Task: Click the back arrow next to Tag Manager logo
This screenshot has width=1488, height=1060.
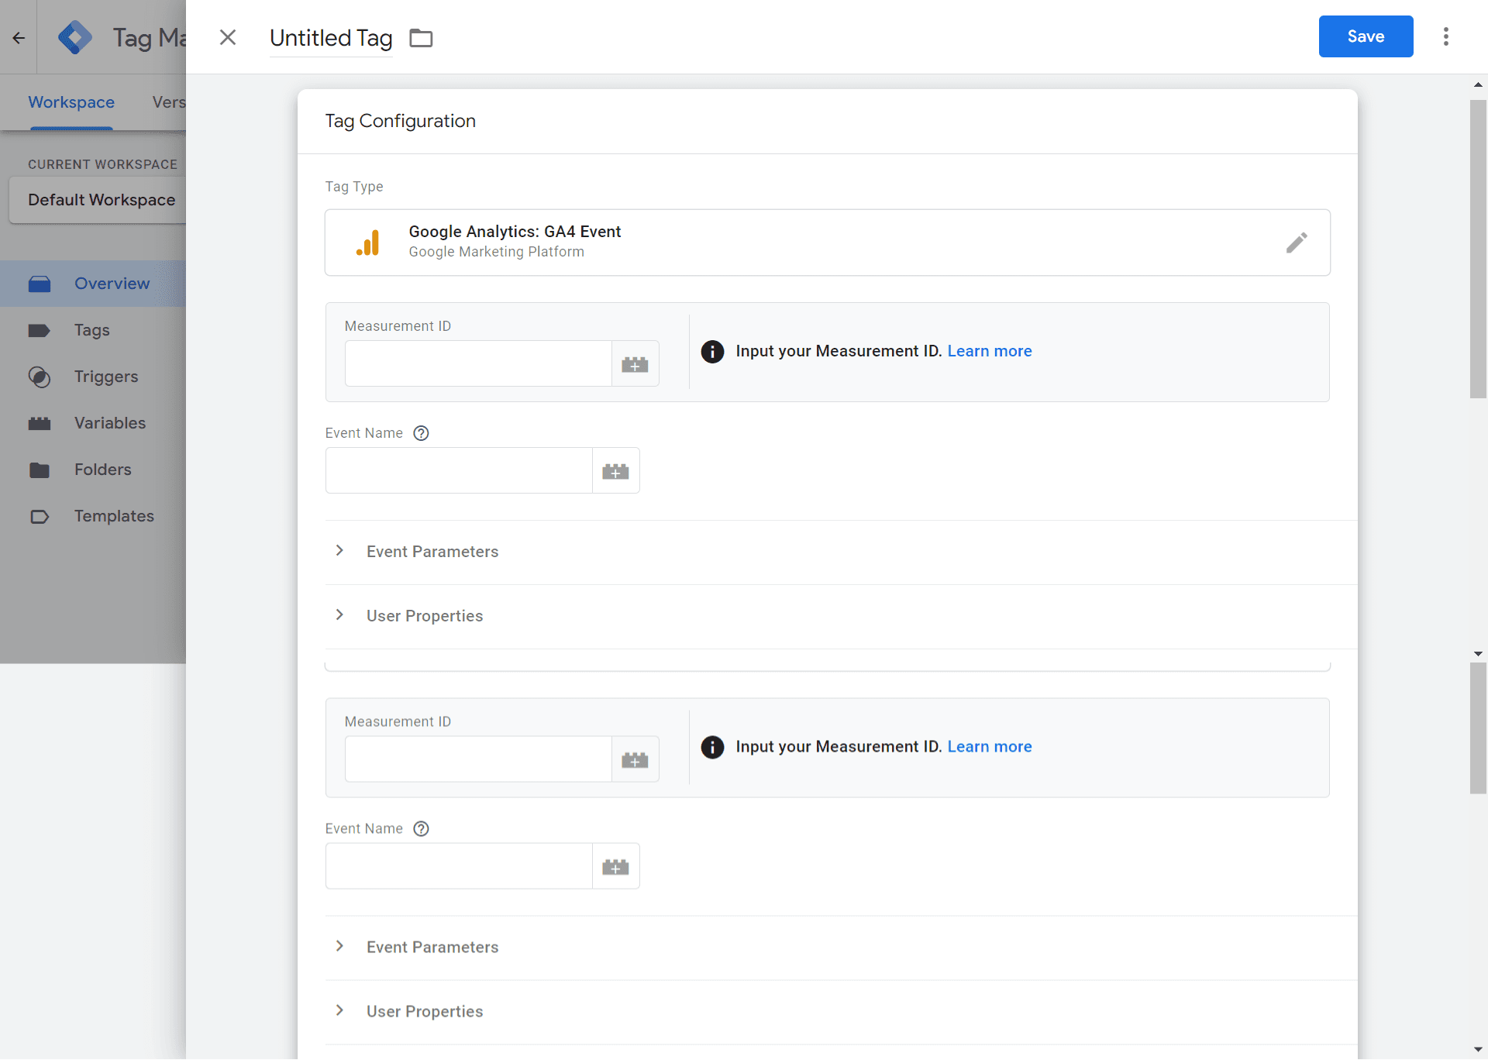Action: [x=19, y=37]
